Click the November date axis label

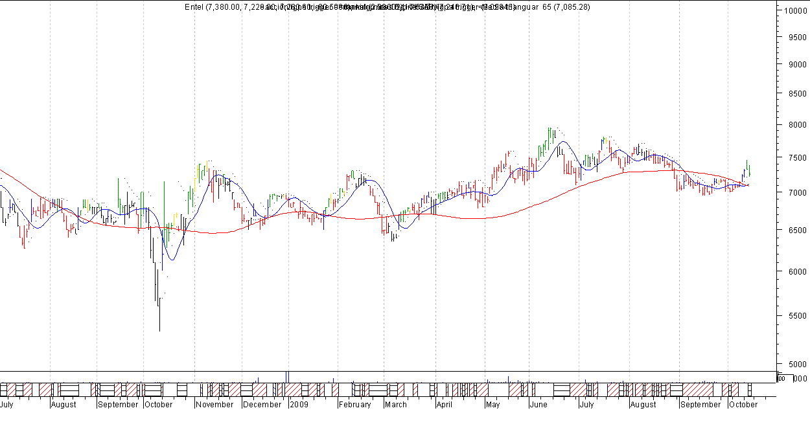coord(214,405)
